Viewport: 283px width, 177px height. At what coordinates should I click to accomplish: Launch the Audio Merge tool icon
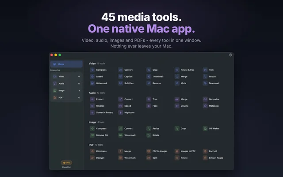[x=177, y=99]
